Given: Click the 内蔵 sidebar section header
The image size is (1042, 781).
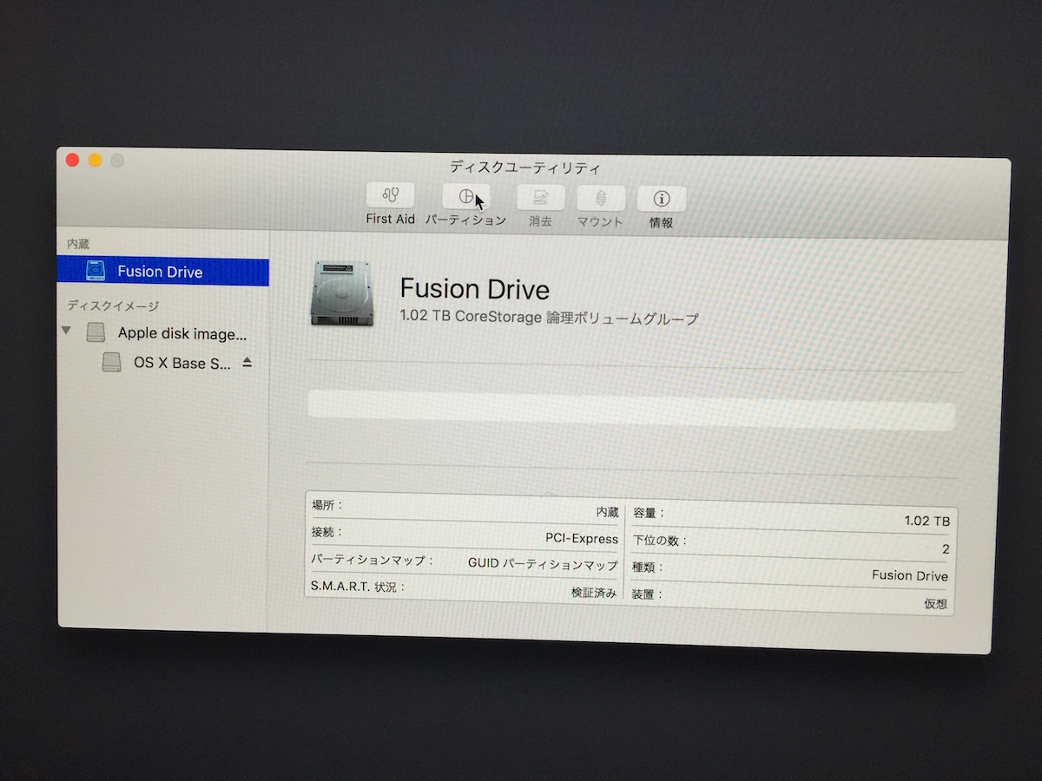Looking at the screenshot, I should [x=78, y=245].
